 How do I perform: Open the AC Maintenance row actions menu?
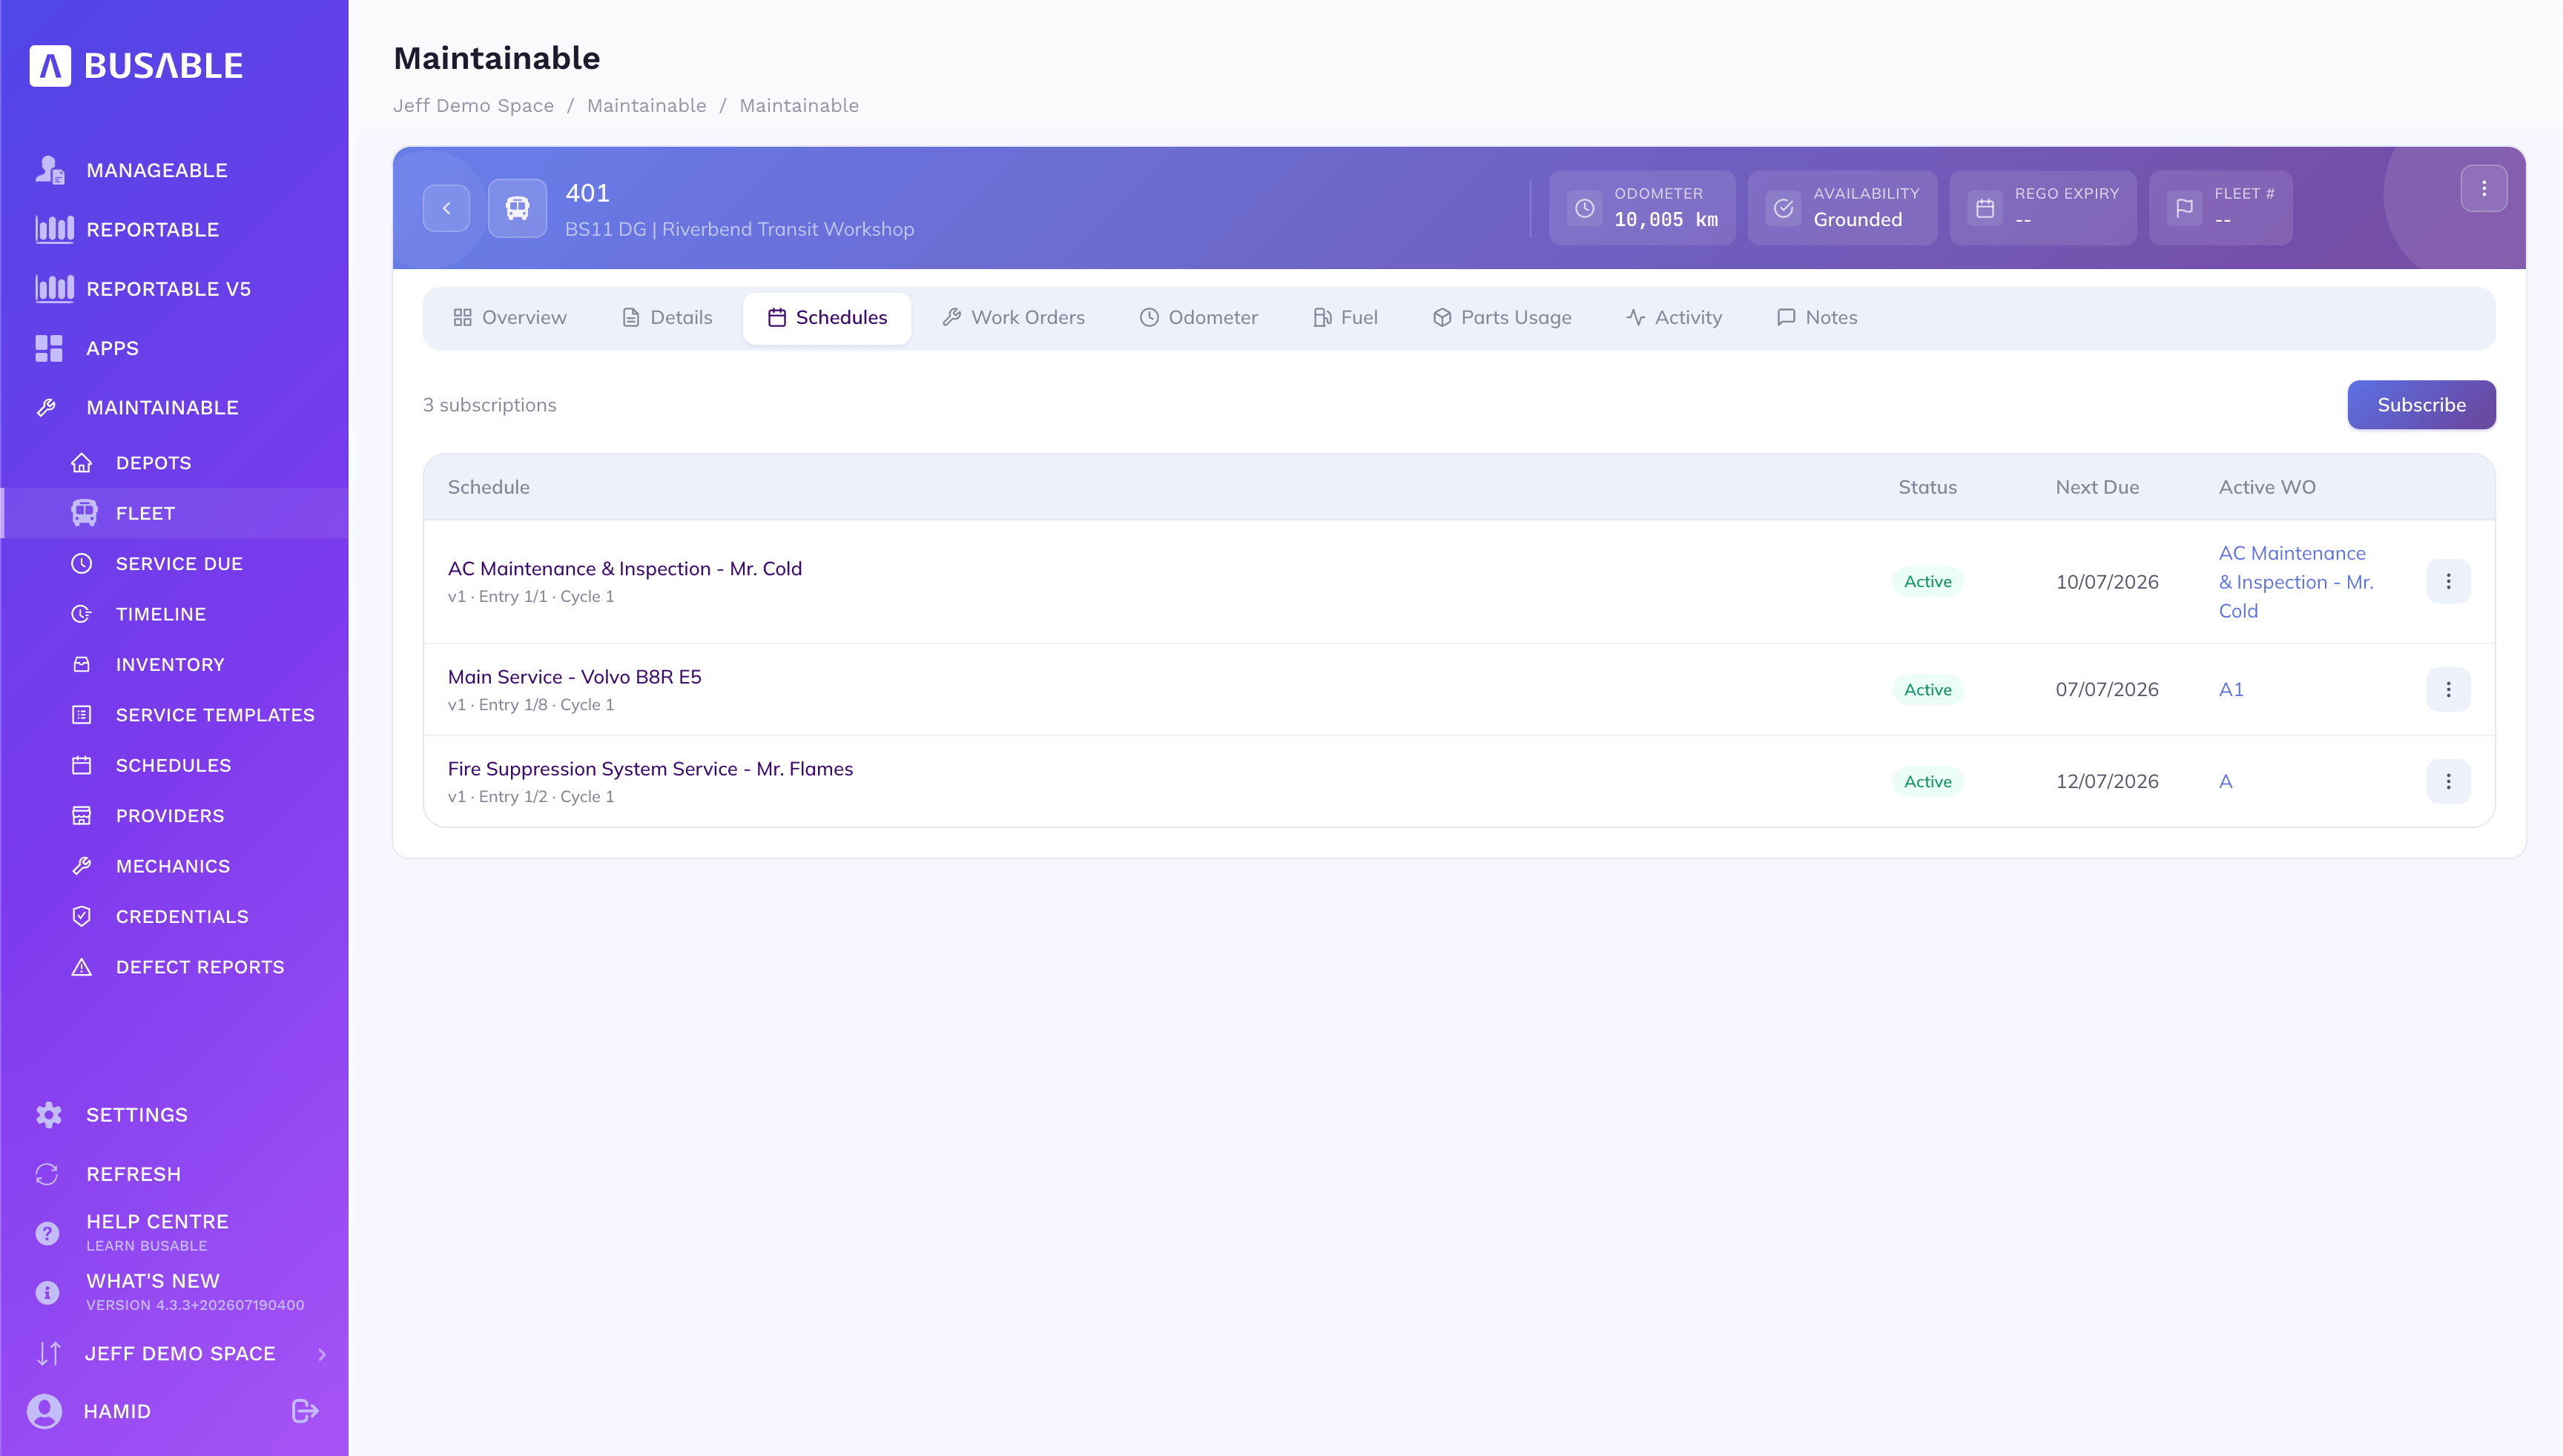pos(2448,581)
